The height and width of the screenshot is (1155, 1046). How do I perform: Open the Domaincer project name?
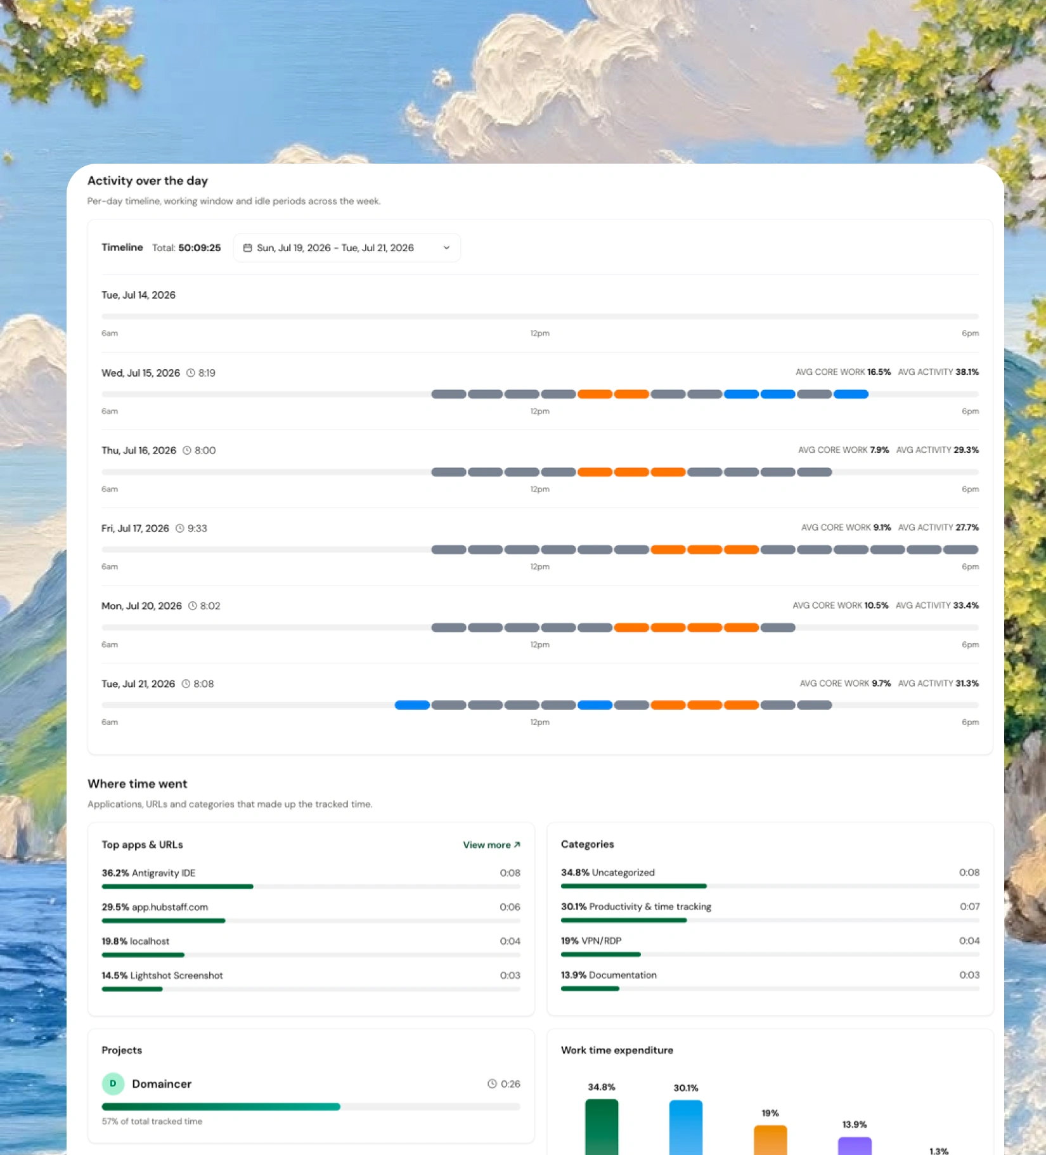[162, 1084]
